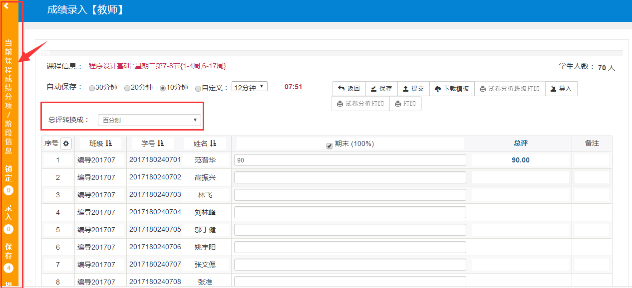Sort by 学号 column icon
632x288 pixels.
161,144
